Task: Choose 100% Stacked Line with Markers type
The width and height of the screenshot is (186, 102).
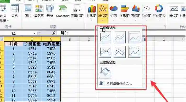Action: (134, 52)
